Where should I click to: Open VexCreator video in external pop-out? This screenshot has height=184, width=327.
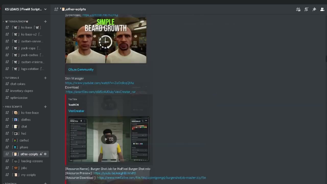(x=111, y=140)
